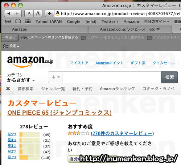Click このページをウィジェットに表示する
This screenshot has height=165, width=181.
(x=116, y=37)
